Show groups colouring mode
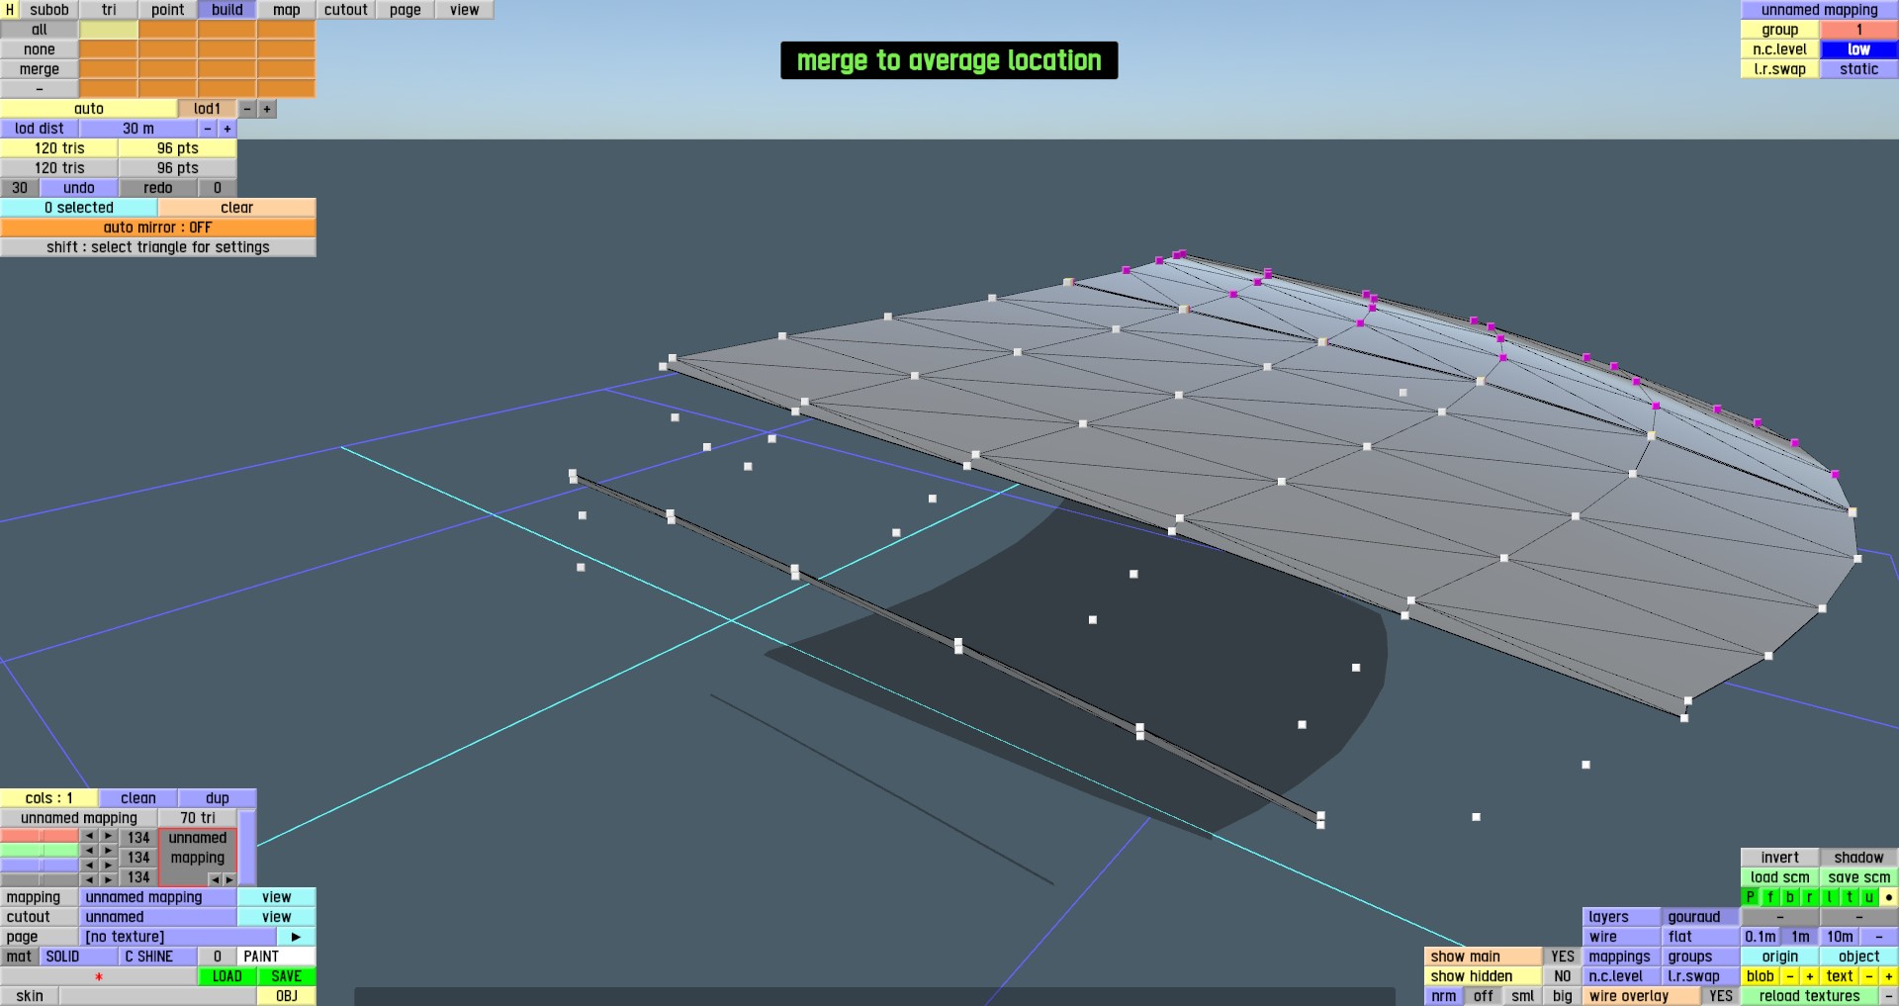The image size is (1899, 1006). click(1700, 957)
